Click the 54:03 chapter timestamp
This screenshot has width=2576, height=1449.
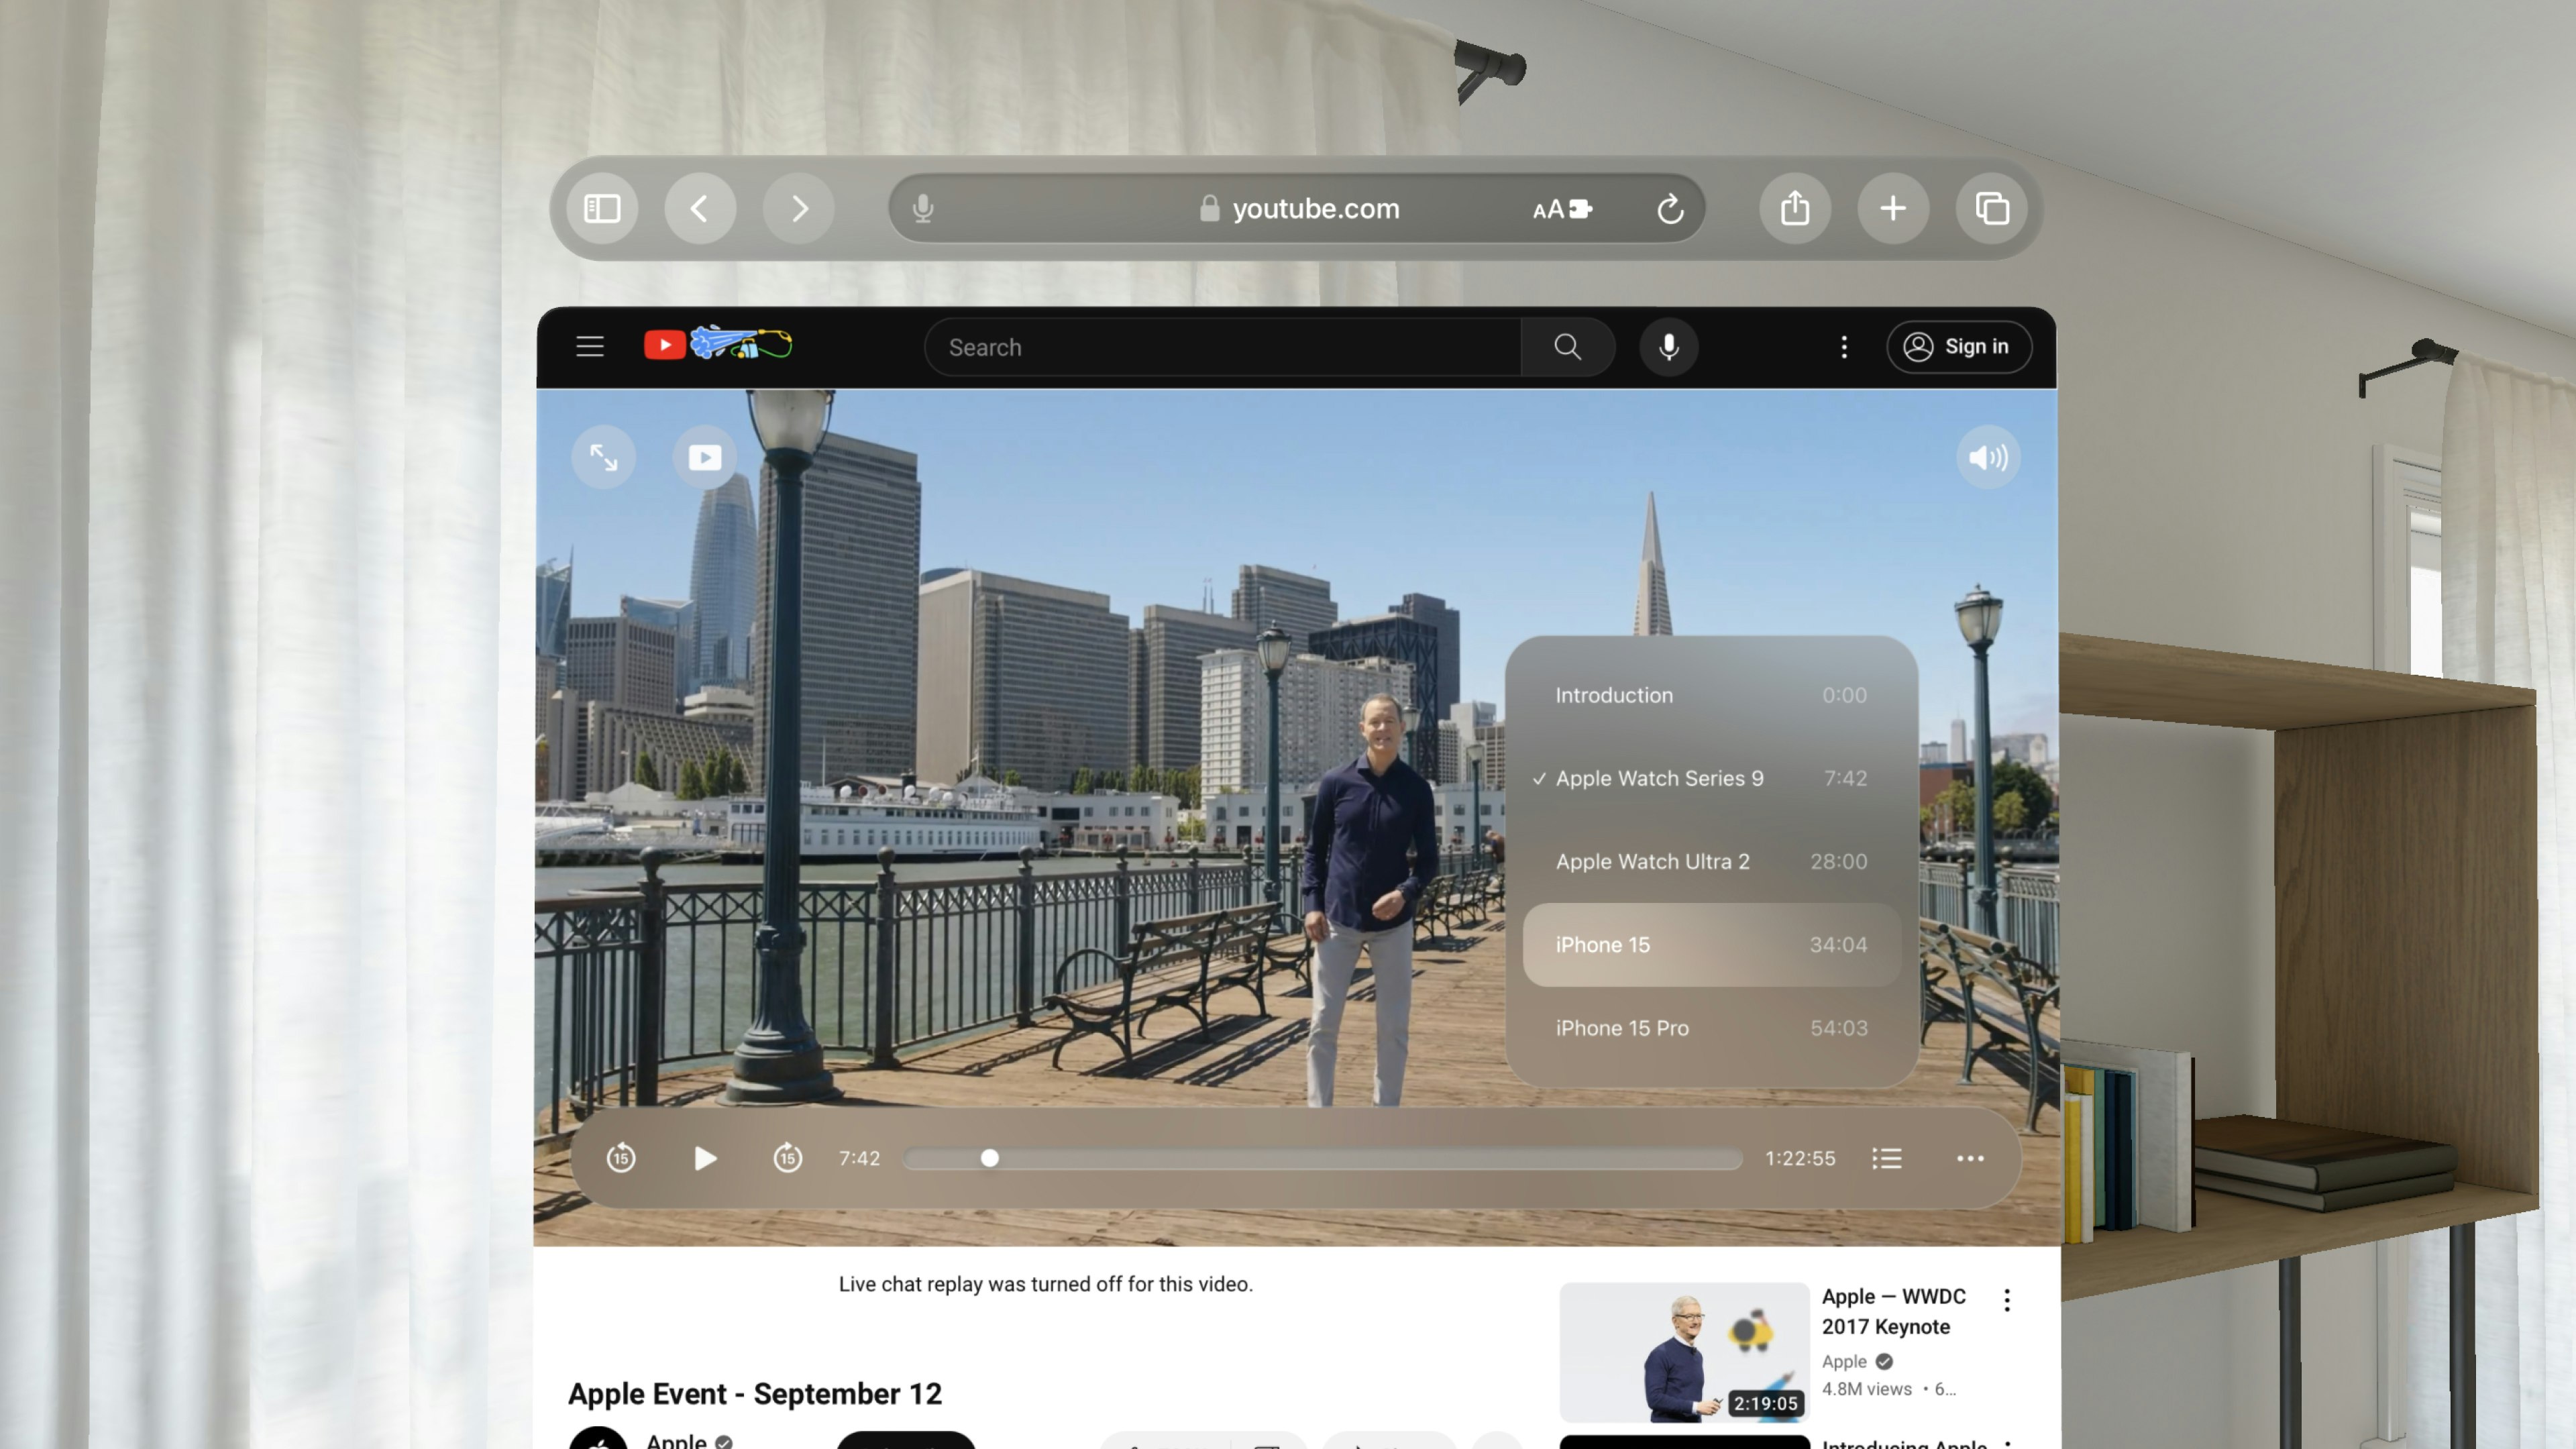(1838, 1028)
